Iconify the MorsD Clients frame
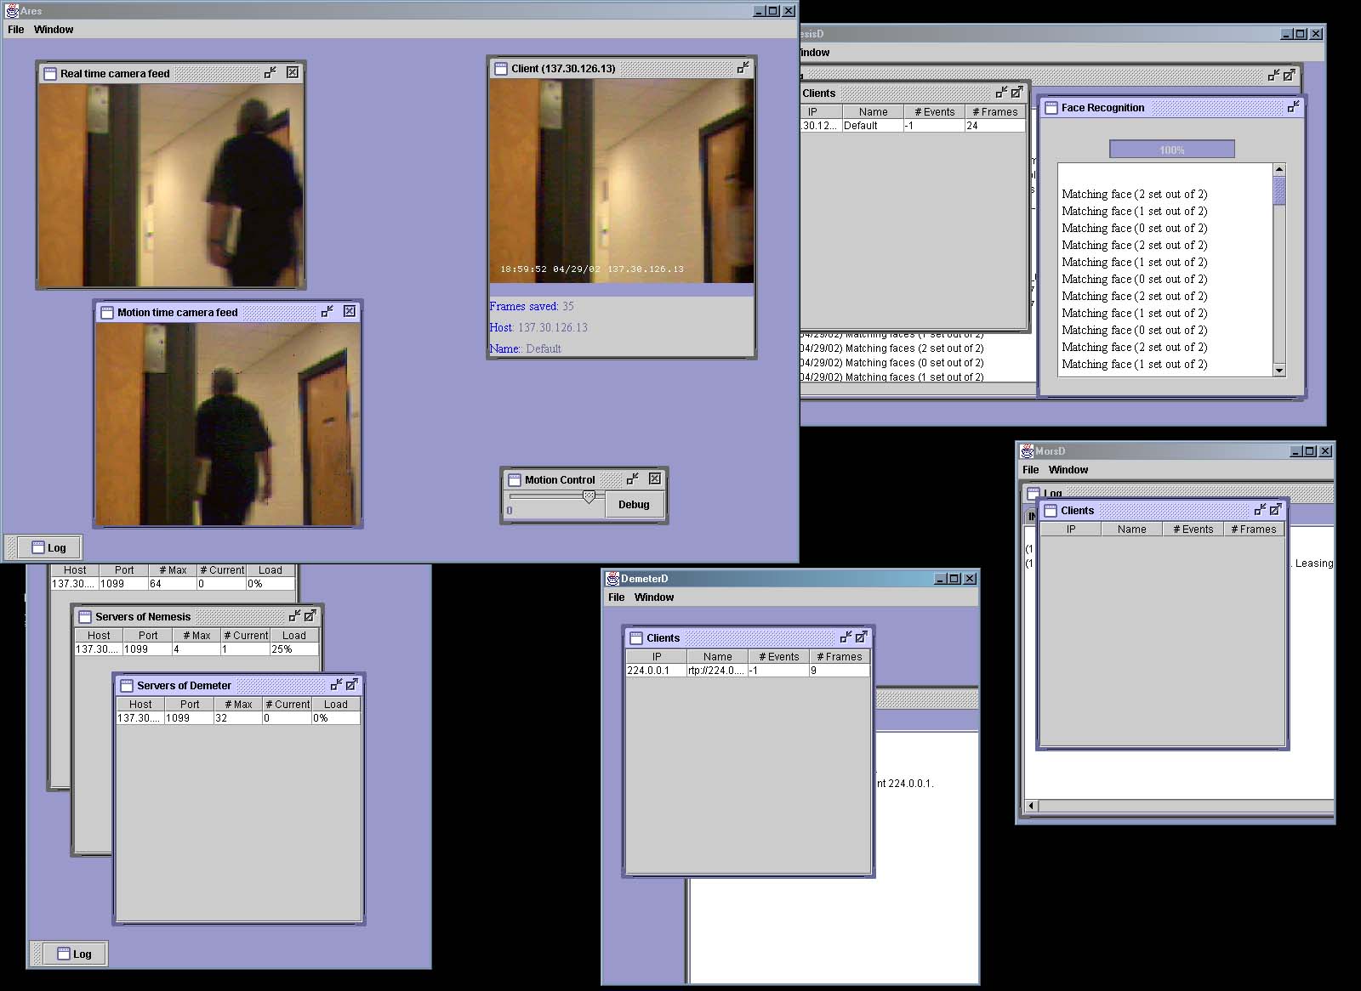This screenshot has height=991, width=1361. 1261,510
